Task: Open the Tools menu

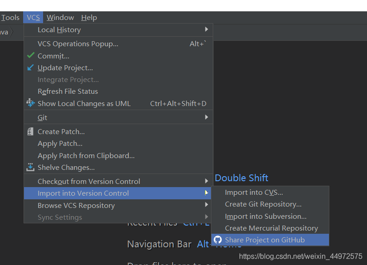Action: 10,18
